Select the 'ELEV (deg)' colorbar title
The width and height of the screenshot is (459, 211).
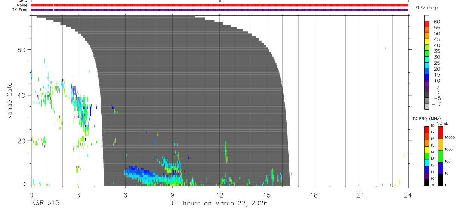426,8
